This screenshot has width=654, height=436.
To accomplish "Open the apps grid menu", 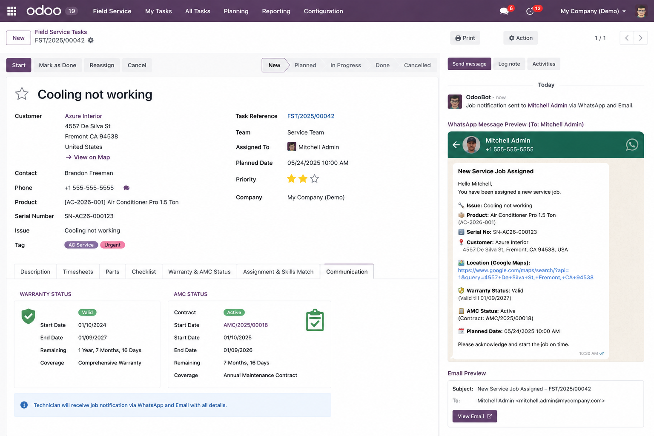I will click(x=12, y=11).
